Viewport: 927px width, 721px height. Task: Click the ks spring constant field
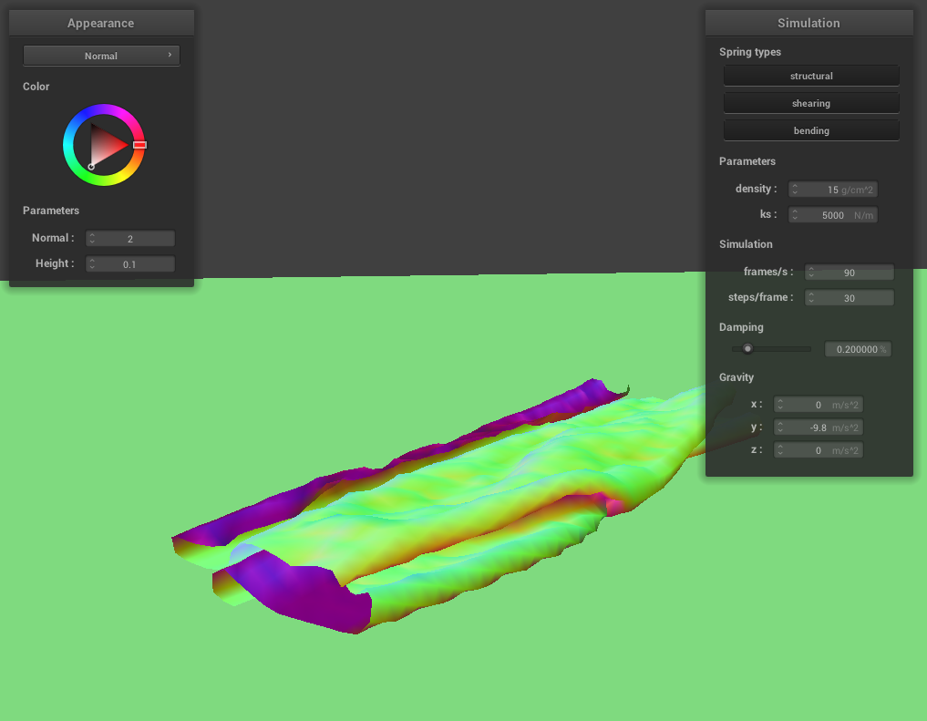click(833, 214)
